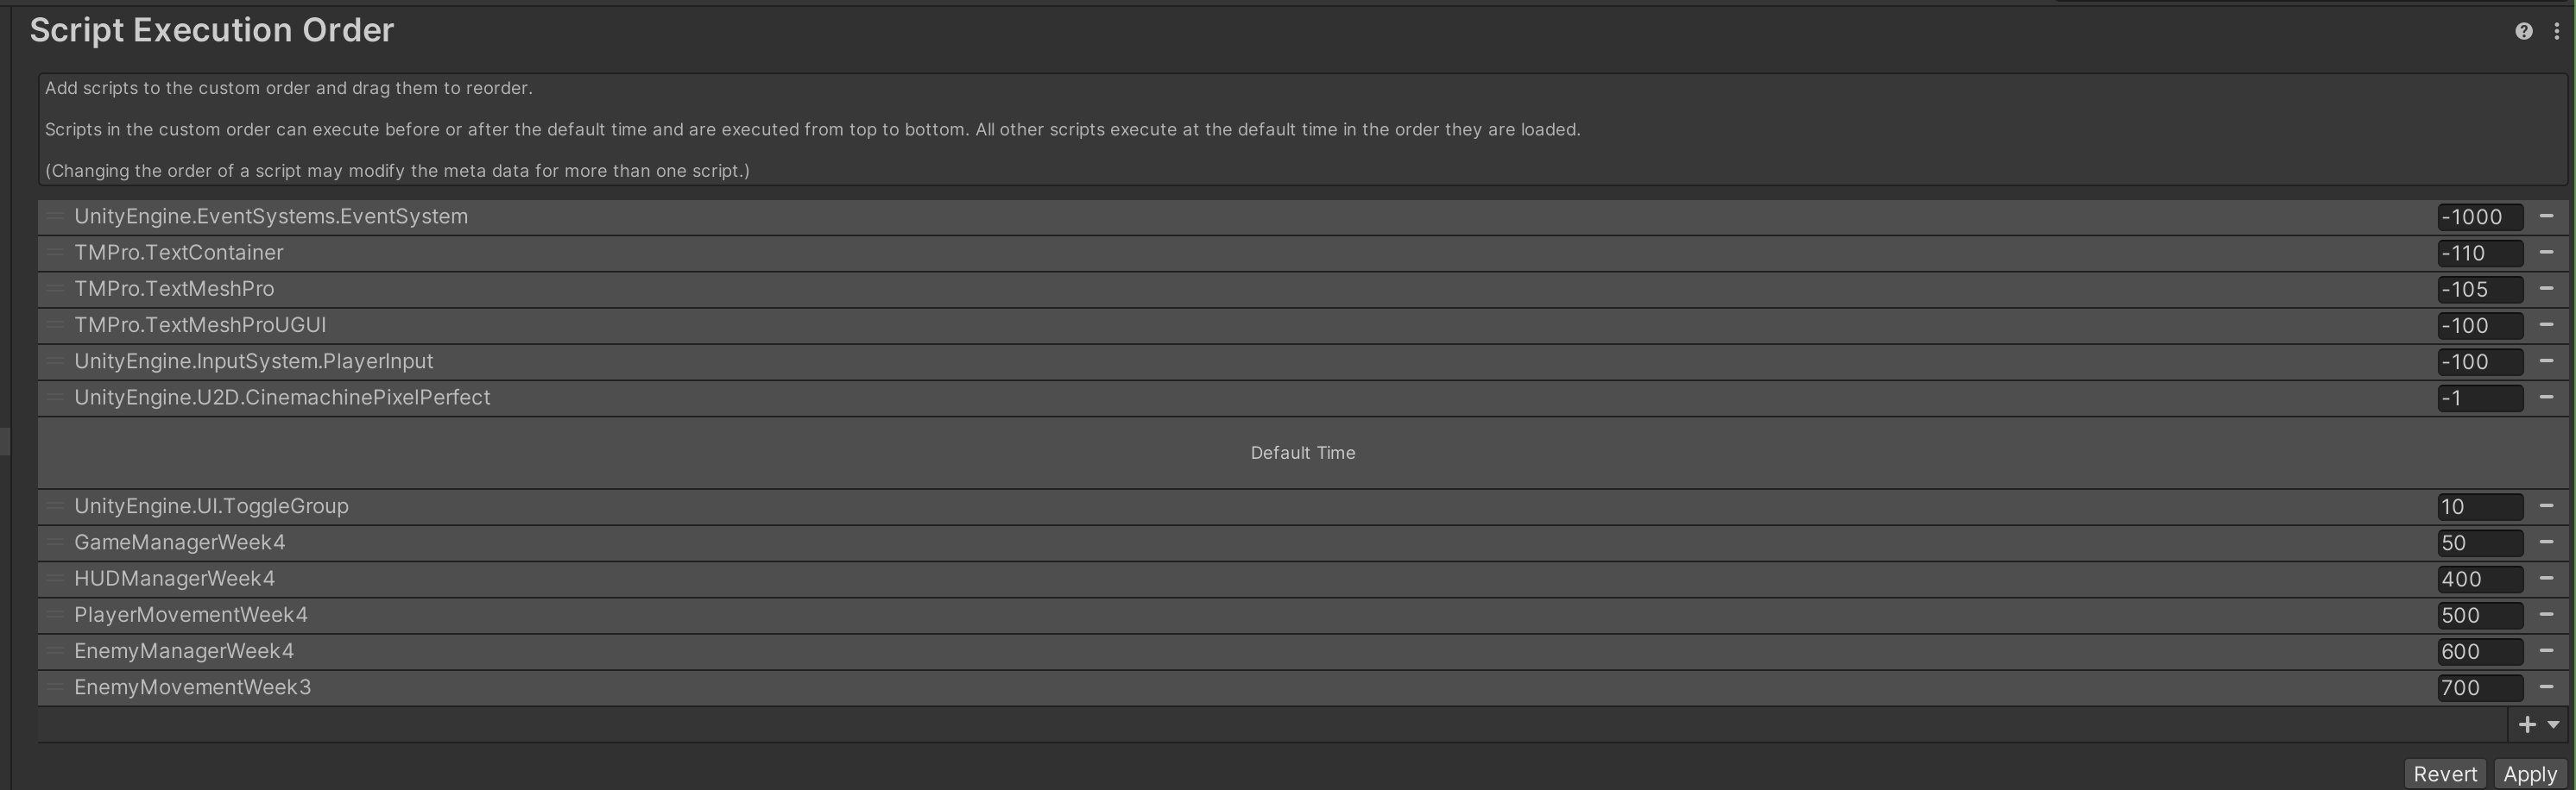Click the drag handle beside TMPro.TextMeshPro
The width and height of the screenshot is (2576, 790).
55,289
